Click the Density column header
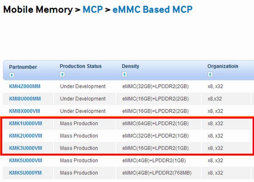This screenshot has width=254, height=182. tap(130, 66)
